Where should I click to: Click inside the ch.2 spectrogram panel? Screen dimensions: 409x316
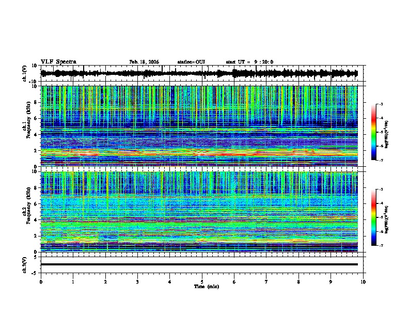(x=199, y=212)
